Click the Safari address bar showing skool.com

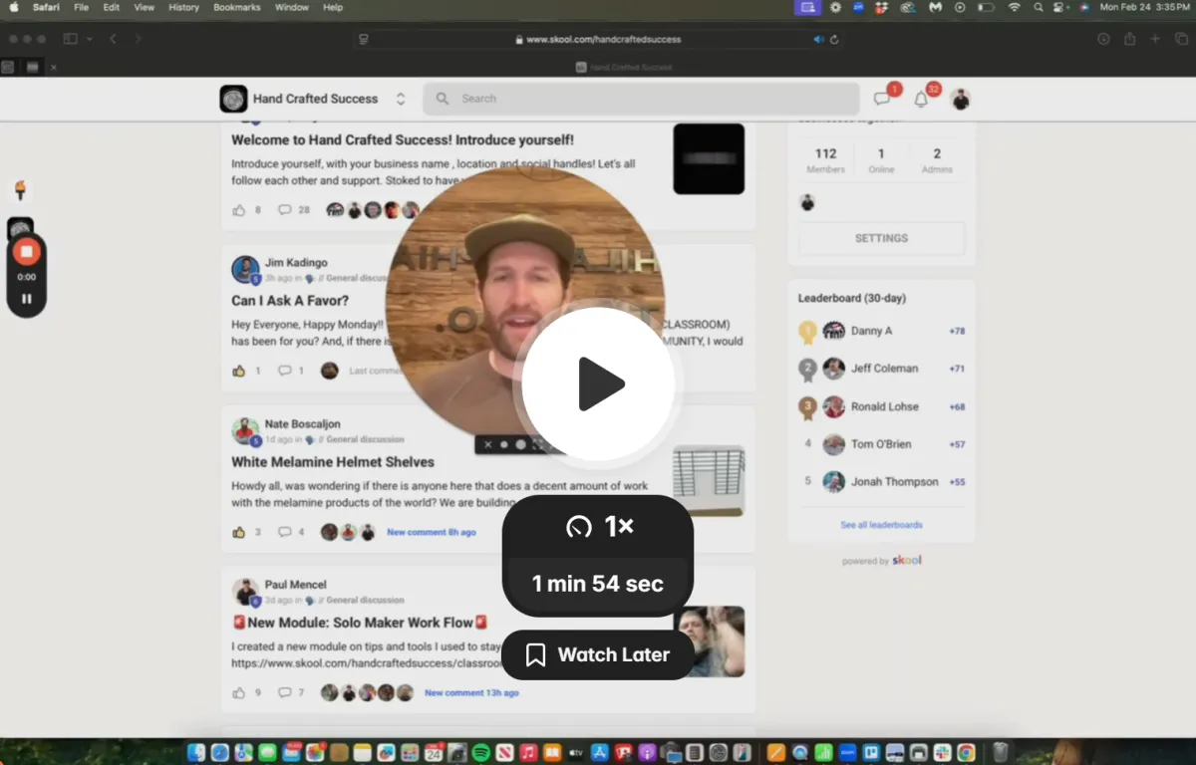(x=598, y=39)
